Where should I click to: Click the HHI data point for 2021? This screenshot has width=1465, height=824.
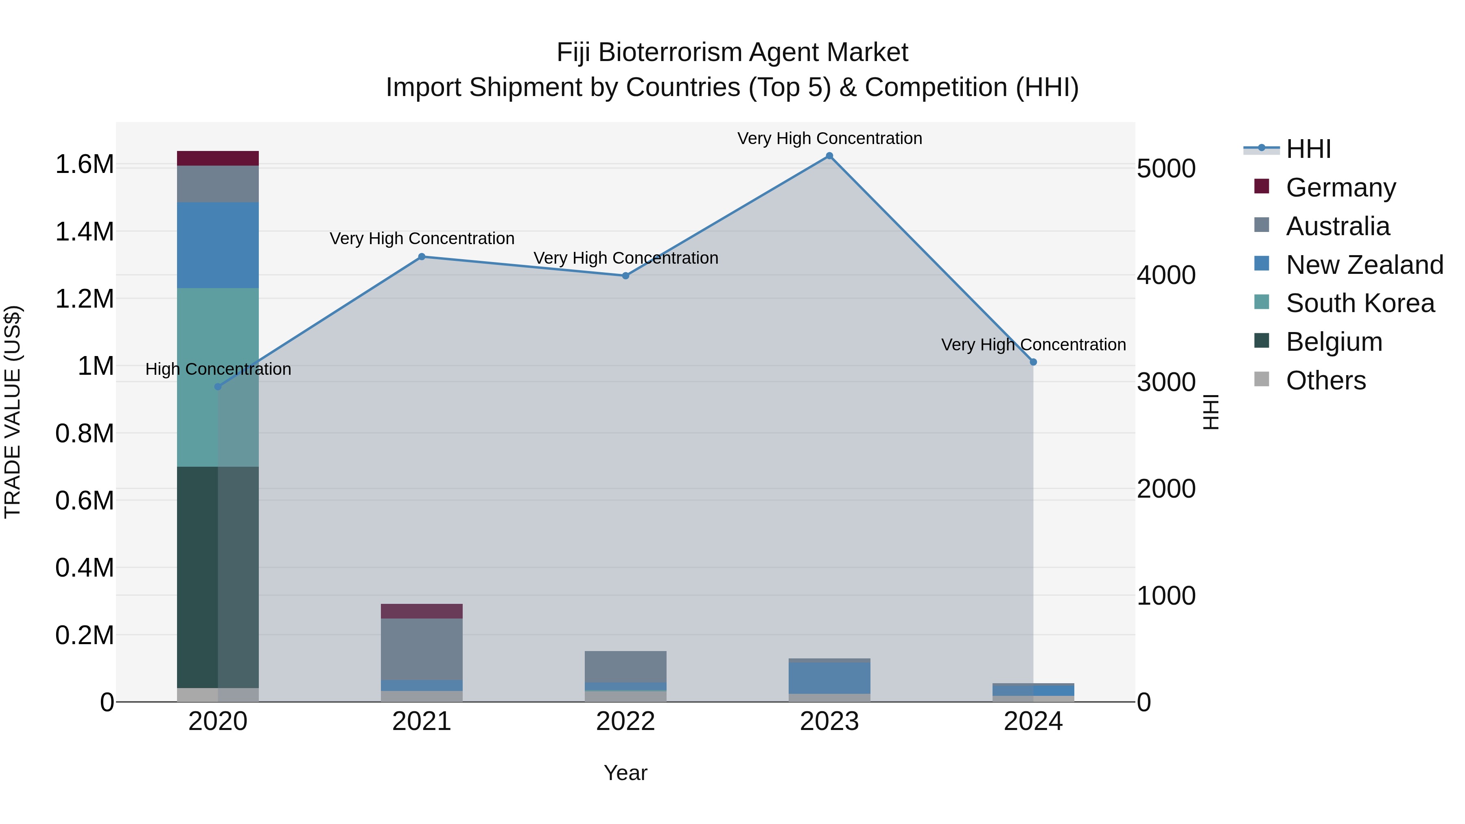point(422,256)
